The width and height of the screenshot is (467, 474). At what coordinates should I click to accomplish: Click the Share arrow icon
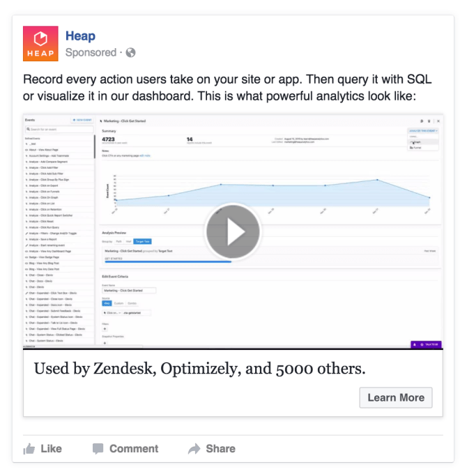point(194,448)
